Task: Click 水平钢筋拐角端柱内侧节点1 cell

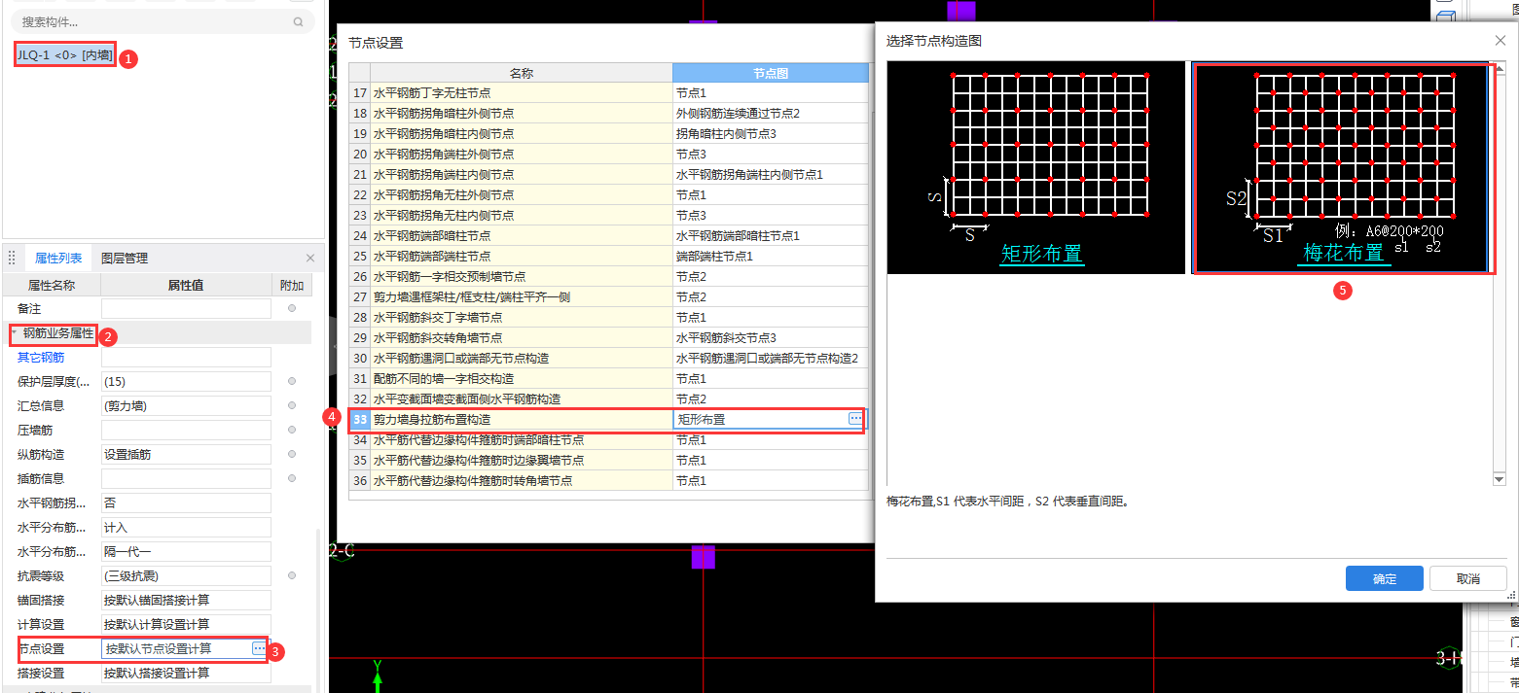Action: [x=770, y=175]
